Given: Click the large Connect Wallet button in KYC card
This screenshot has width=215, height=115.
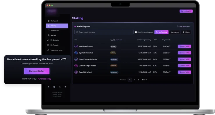Looking at the screenshot, I should pyautogui.click(x=37, y=71).
